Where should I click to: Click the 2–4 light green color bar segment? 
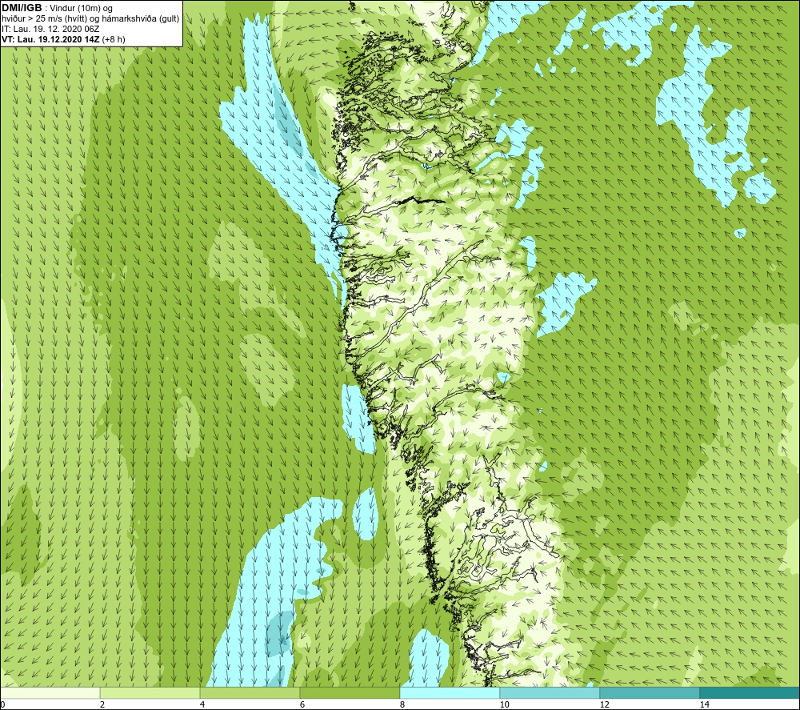[x=150, y=692]
